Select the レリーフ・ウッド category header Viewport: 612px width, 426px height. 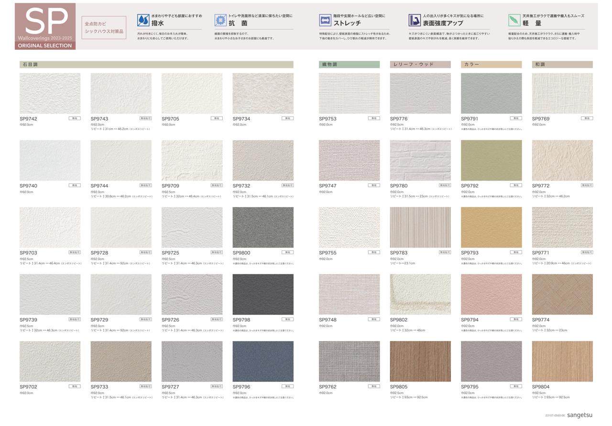[x=420, y=64]
